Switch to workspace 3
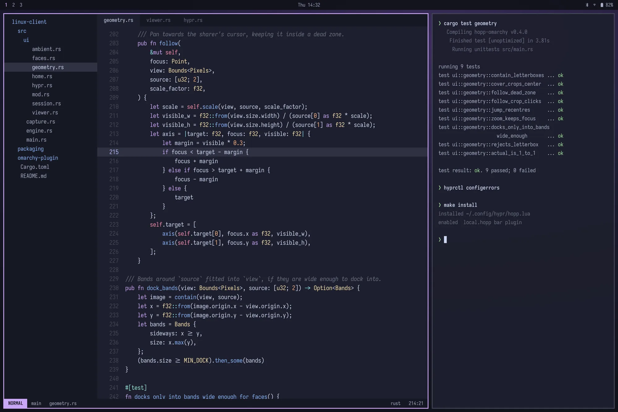Viewport: 618px width, 412px height. click(21, 5)
